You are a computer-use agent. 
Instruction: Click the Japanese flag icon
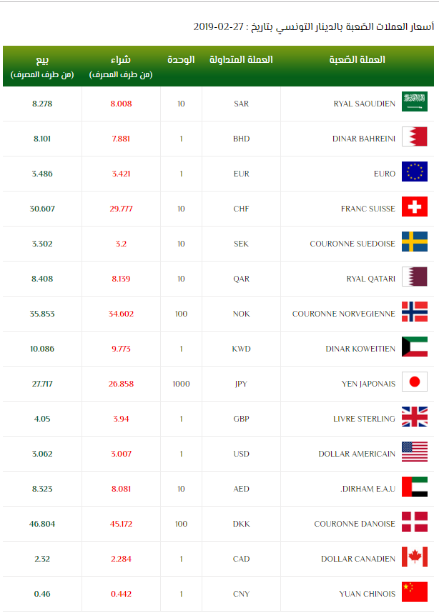(x=414, y=383)
